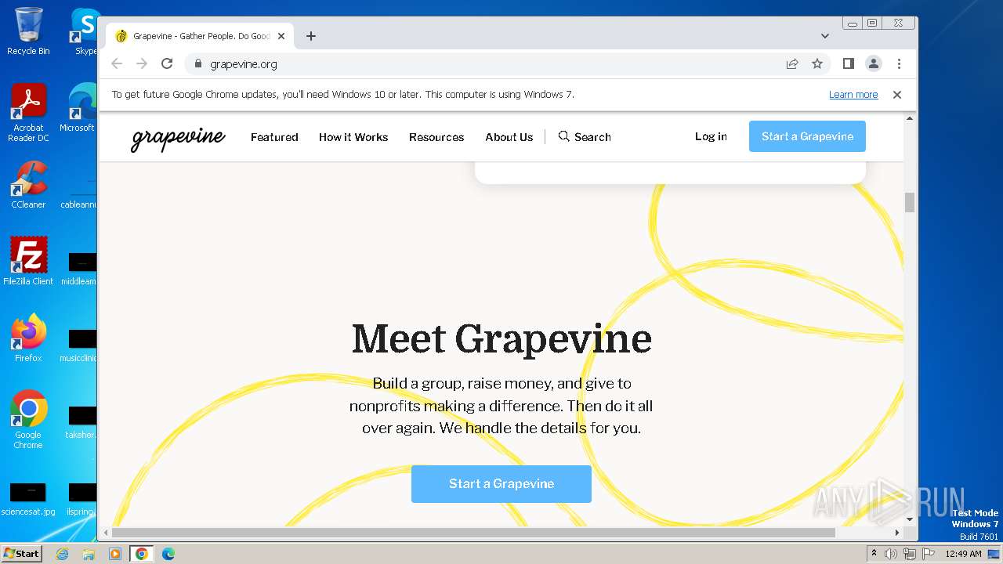Open Learn more link
Screen dimensions: 1003x564
point(853,95)
